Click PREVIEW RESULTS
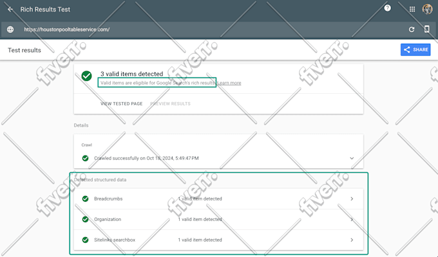 coord(171,103)
